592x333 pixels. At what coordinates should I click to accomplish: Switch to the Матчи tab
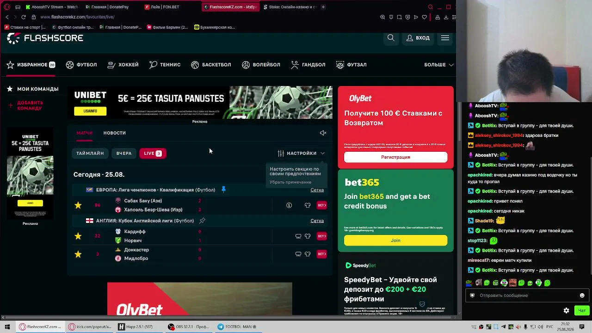[85, 133]
